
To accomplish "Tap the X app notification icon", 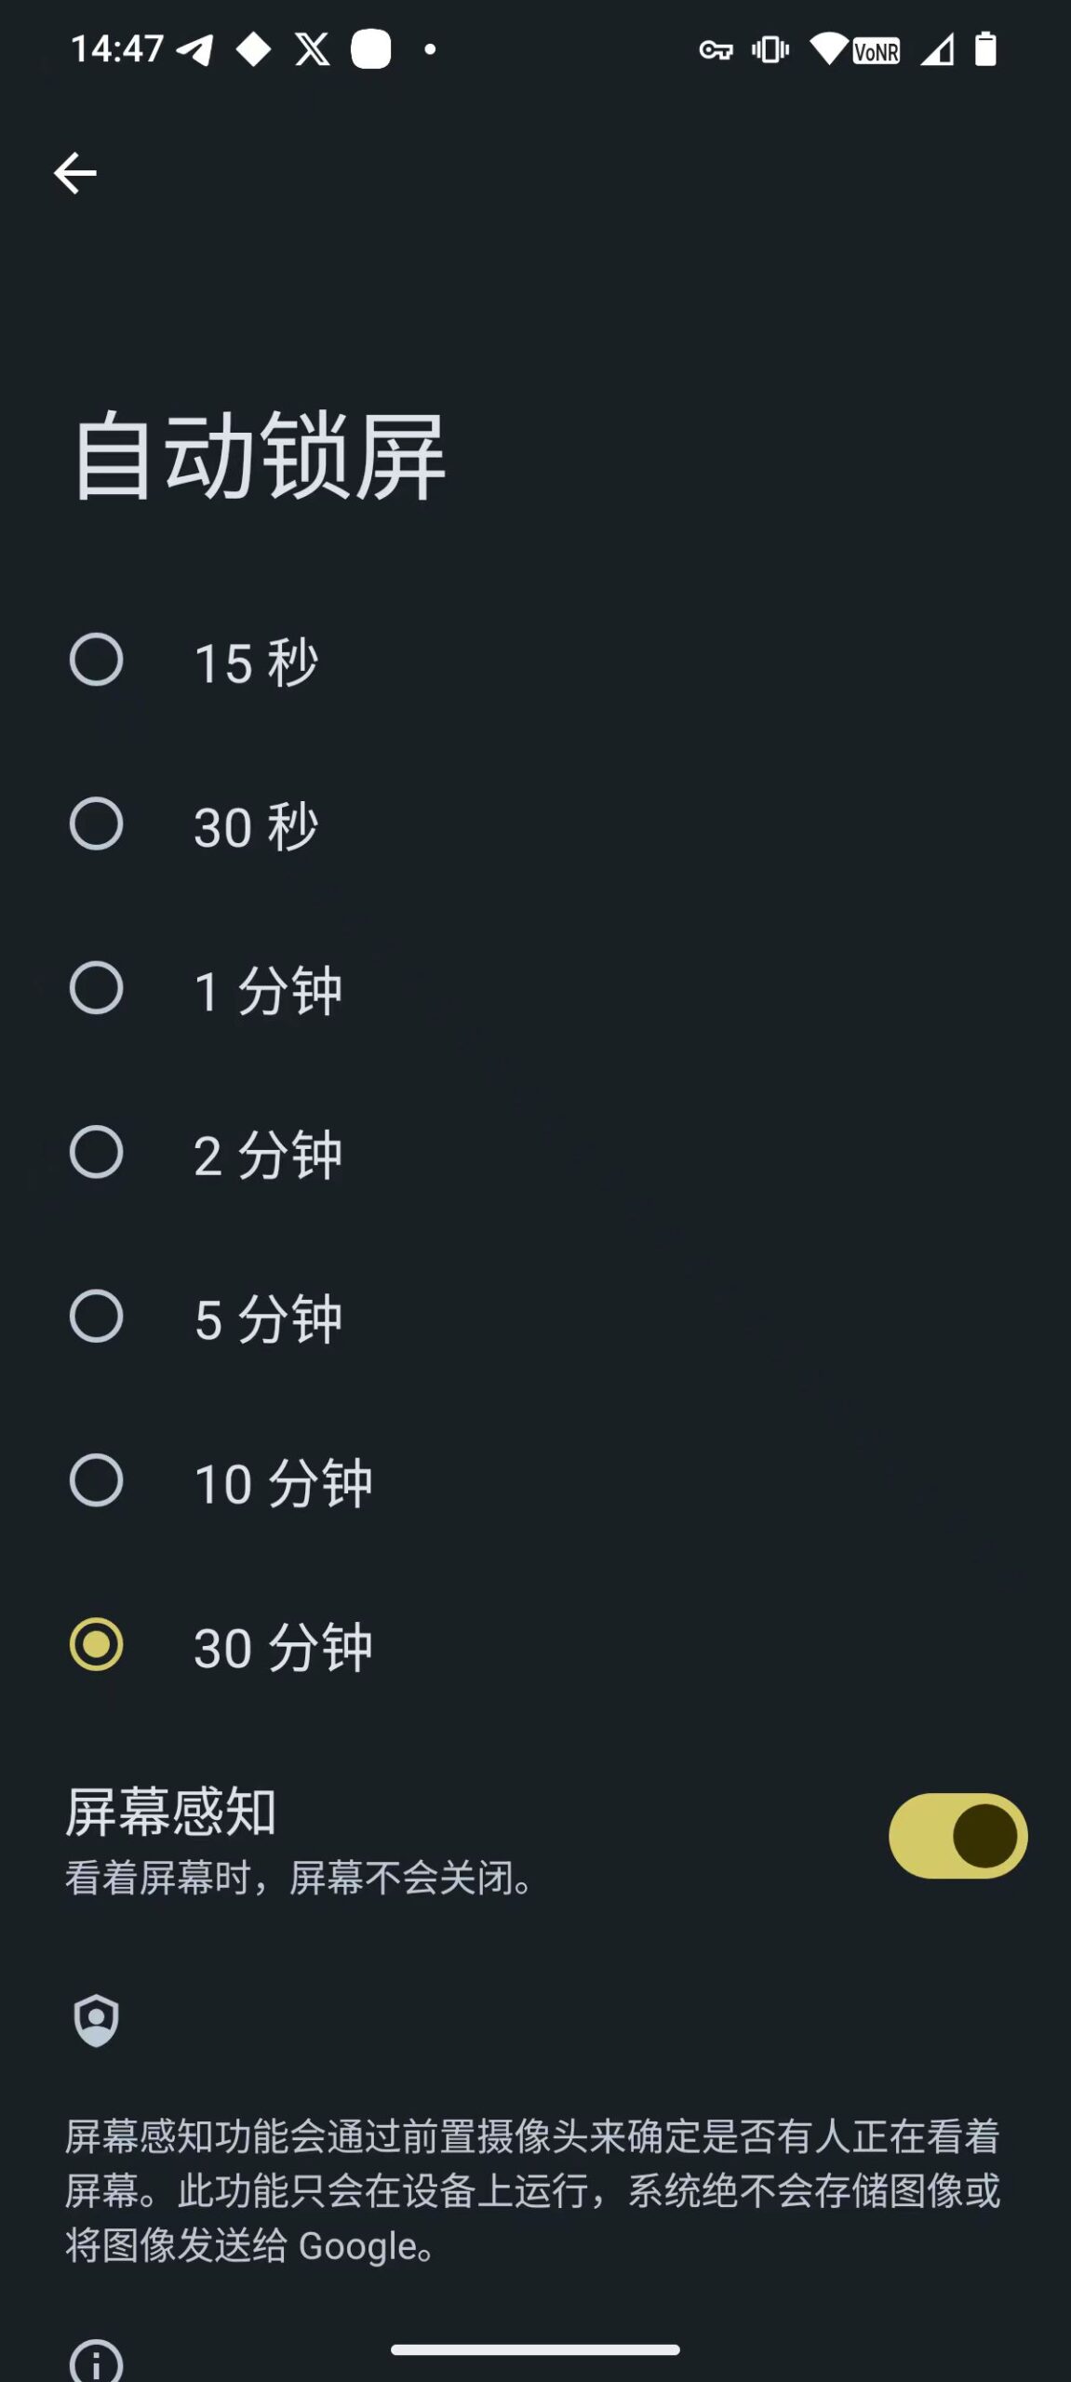I will [312, 49].
